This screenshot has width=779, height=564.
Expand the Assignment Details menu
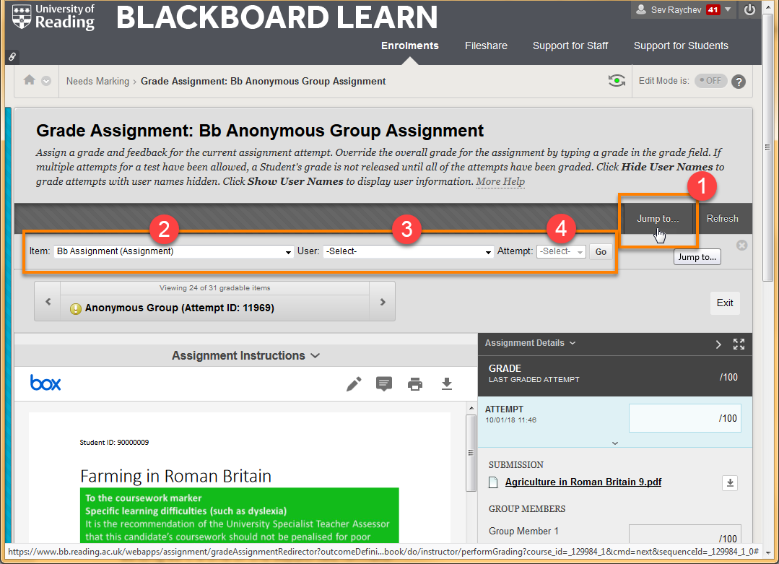pos(530,343)
